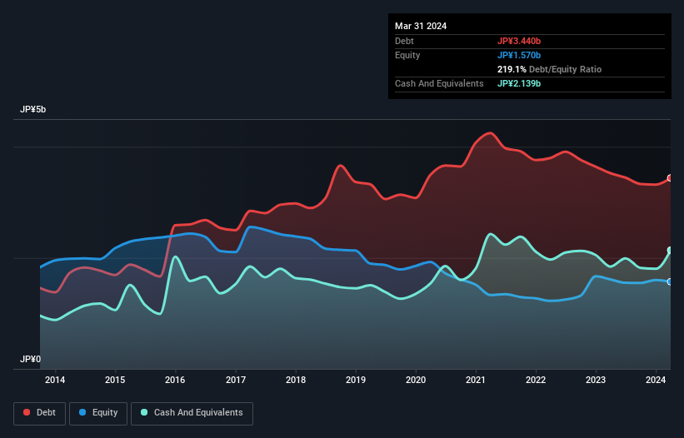Viewport: 684px width, 438px height.
Task: Click the JP¥3.440b debt value
Action: coord(519,41)
